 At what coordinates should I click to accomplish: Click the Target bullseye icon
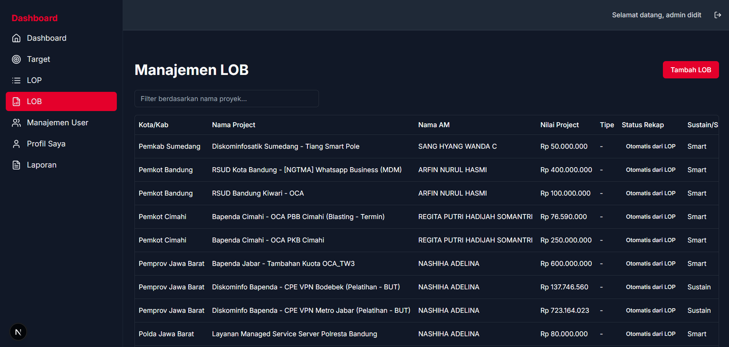pos(16,59)
